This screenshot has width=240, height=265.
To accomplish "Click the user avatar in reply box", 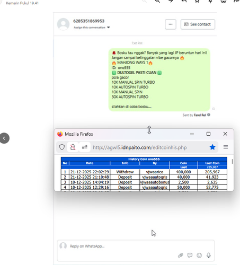I will pyautogui.click(x=63, y=246).
